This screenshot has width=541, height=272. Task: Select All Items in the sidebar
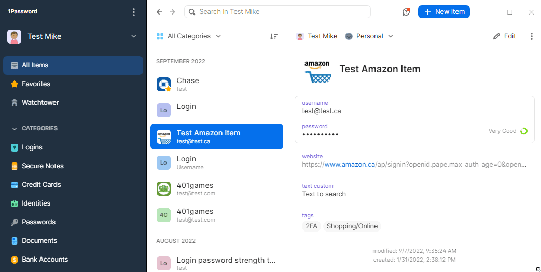[73, 65]
